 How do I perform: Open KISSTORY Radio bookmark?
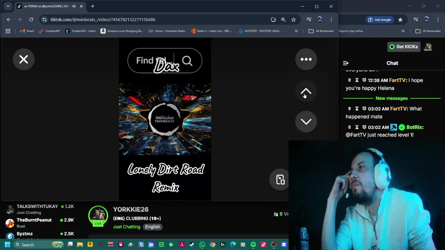coord(259,31)
